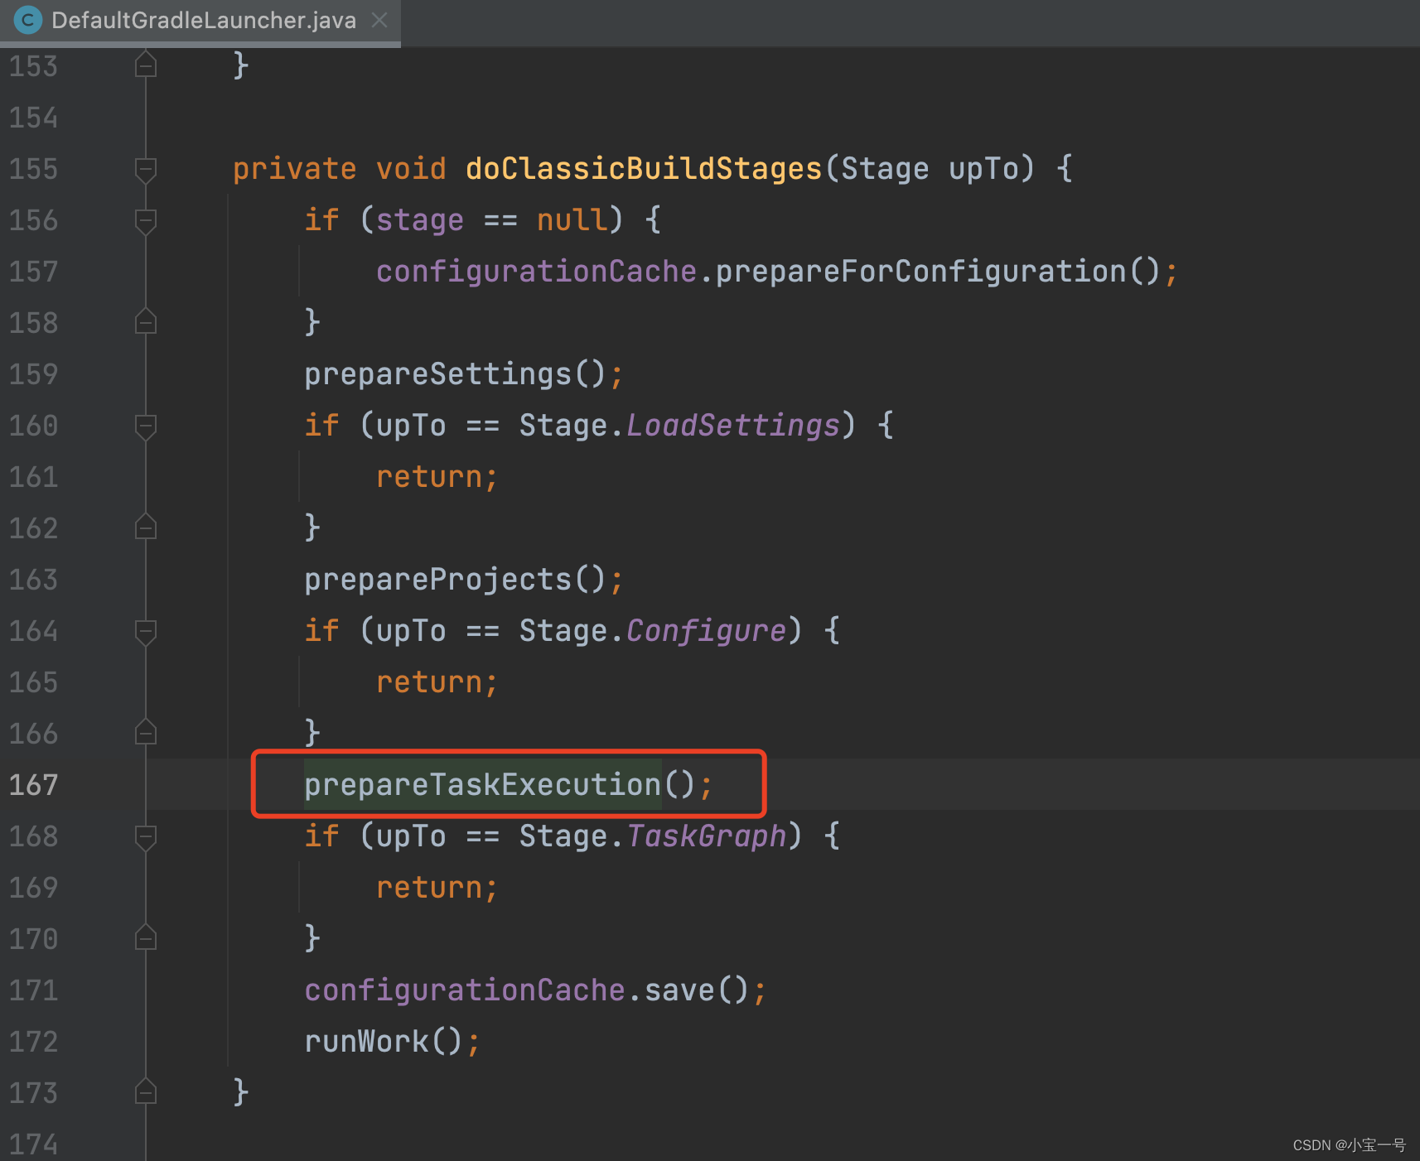Select the DefaultGradleLauncher.java tab

pos(200,21)
